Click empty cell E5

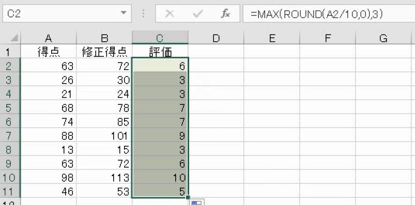point(272,107)
